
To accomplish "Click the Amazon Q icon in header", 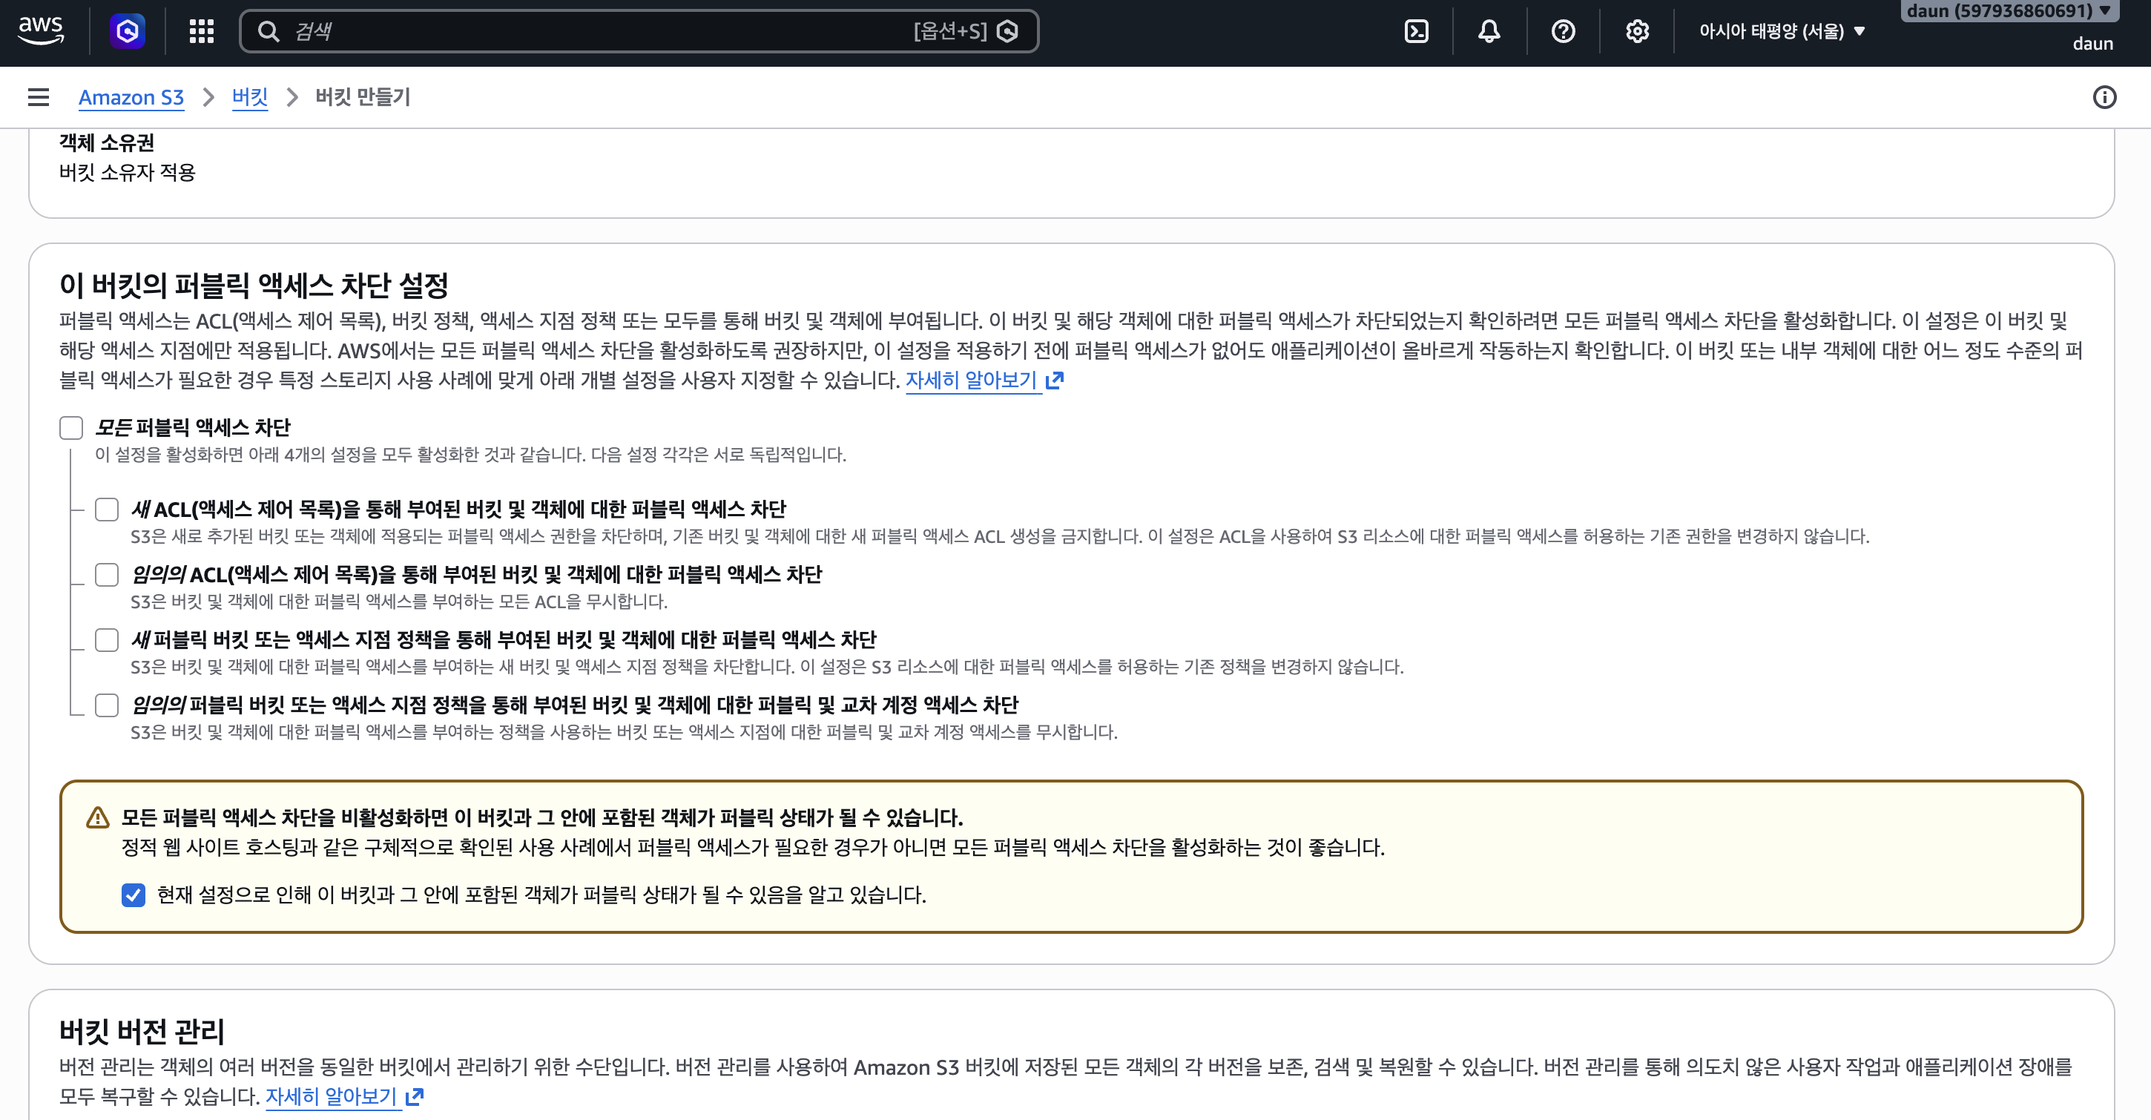I will click(x=128, y=31).
